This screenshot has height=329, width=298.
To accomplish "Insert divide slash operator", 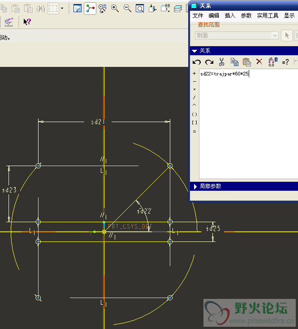I will click(x=194, y=97).
